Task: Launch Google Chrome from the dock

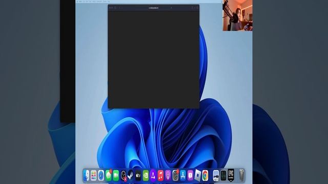Action: [x=205, y=175]
